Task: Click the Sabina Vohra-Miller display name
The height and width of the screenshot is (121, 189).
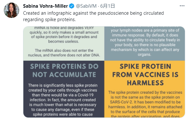Action: 45,6
